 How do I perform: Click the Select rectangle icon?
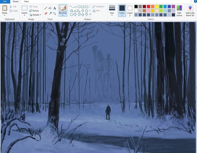click(24, 8)
